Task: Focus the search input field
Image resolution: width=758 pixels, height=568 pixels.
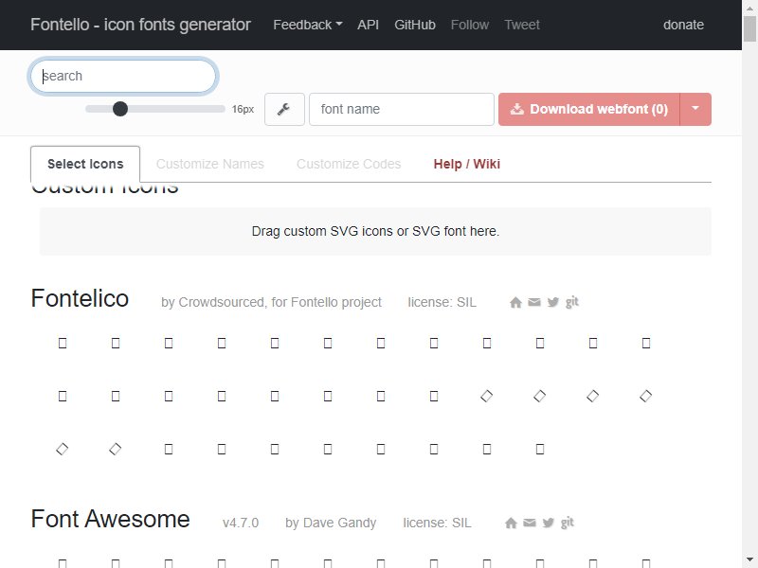Action: coord(123,76)
